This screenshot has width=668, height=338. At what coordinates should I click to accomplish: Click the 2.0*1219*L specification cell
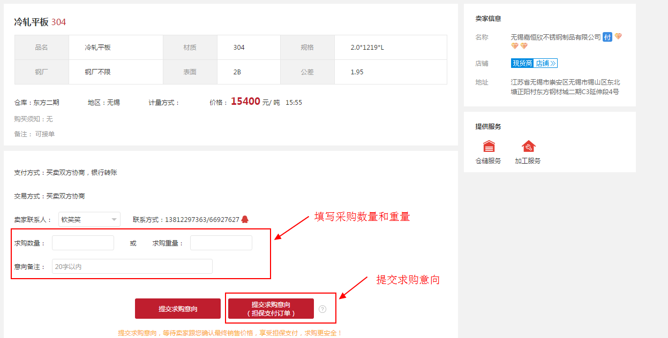367,48
